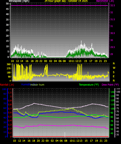Click the "Windspeed (mph)" axis title
Image resolution: width=121 pixels, height=144 pixels.
(x=19, y=1)
